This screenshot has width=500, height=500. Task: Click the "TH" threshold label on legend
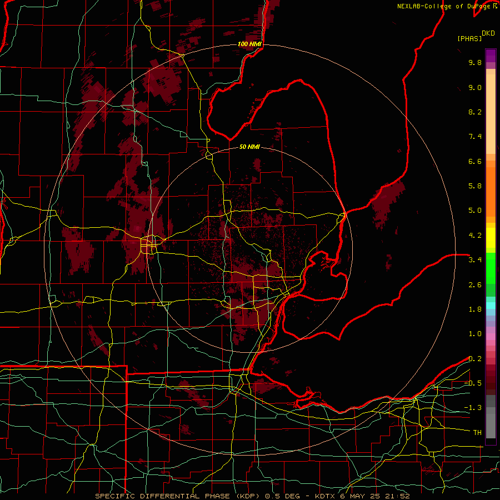coord(477,433)
